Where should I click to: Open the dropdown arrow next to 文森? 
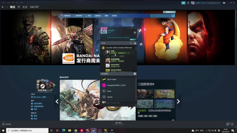tap(116, 51)
